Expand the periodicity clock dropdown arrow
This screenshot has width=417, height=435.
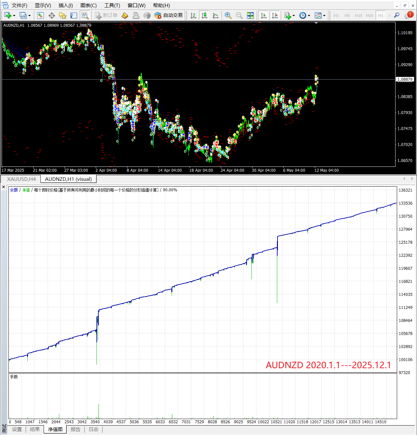point(309,16)
